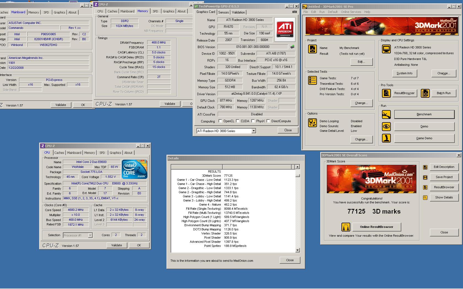Image resolution: width=463 pixels, height=289 pixels.
Task: Click the Core Speed 4680.2 MHz field
Action: coord(76,210)
